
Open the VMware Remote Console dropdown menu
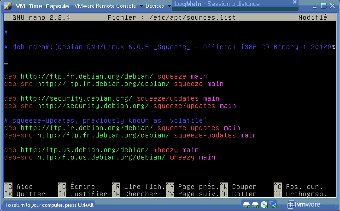[x=108, y=6]
